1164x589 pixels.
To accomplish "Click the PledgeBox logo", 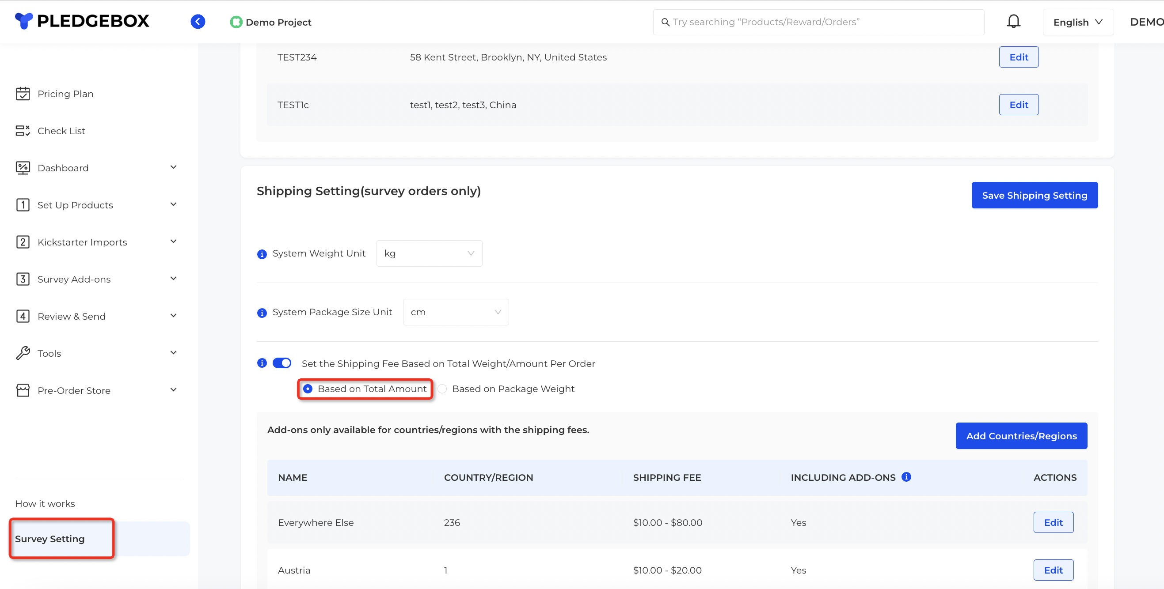I will (82, 21).
